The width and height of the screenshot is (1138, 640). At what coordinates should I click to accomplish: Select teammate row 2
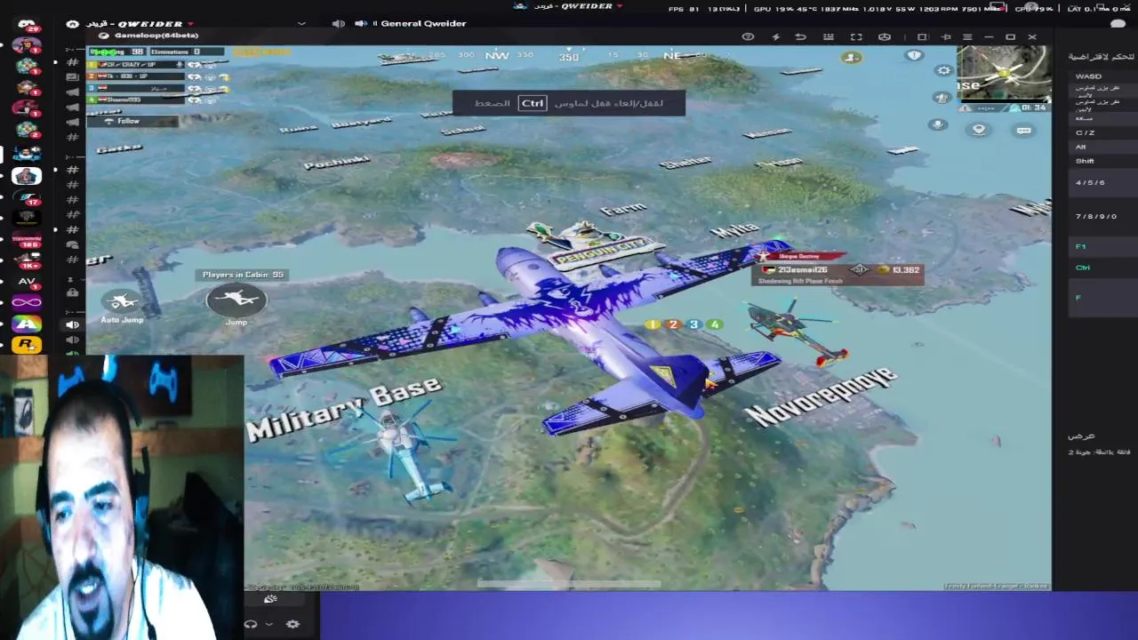pyautogui.click(x=136, y=76)
